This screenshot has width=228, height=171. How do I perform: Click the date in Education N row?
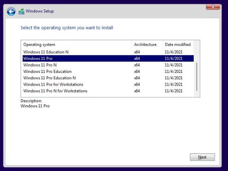coord(173,52)
